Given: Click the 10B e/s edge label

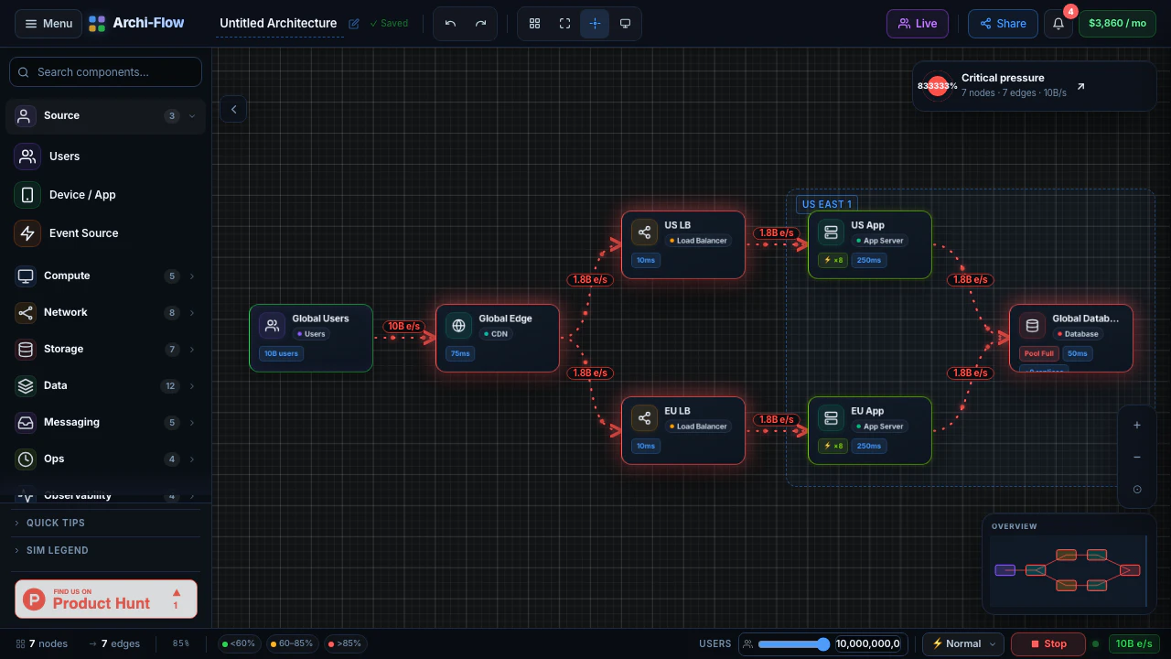Looking at the screenshot, I should tap(403, 326).
